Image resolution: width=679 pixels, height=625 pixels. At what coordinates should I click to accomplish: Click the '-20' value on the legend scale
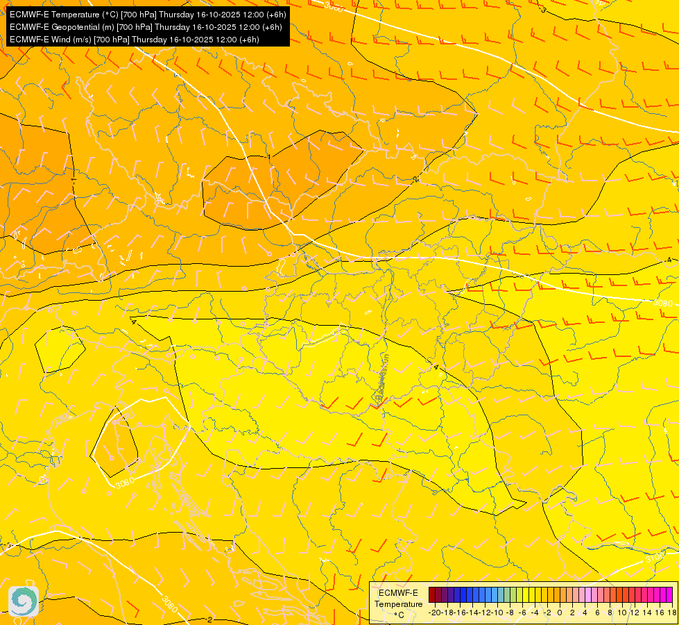click(435, 613)
